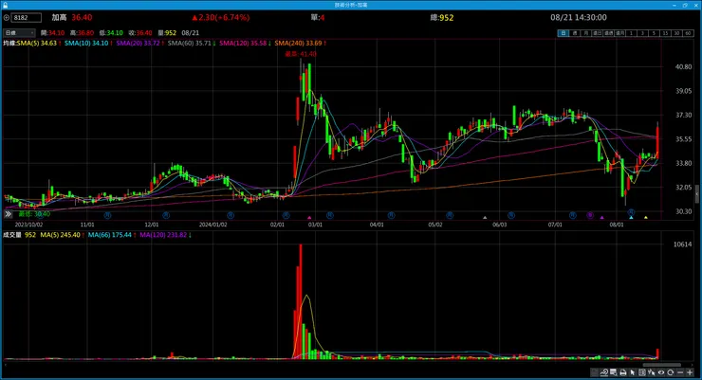
Task: Click the grey triangle marker before 06/03
Action: pos(485,218)
